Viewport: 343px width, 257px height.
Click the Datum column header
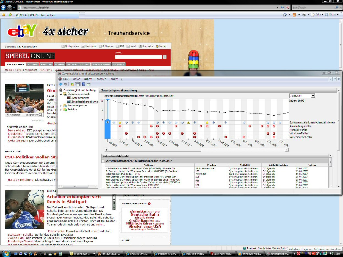tap(312, 165)
